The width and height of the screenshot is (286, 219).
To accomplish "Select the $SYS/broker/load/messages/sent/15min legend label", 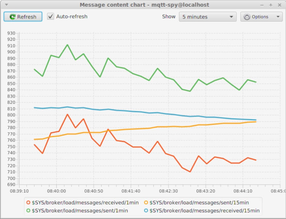I will coord(199,202).
